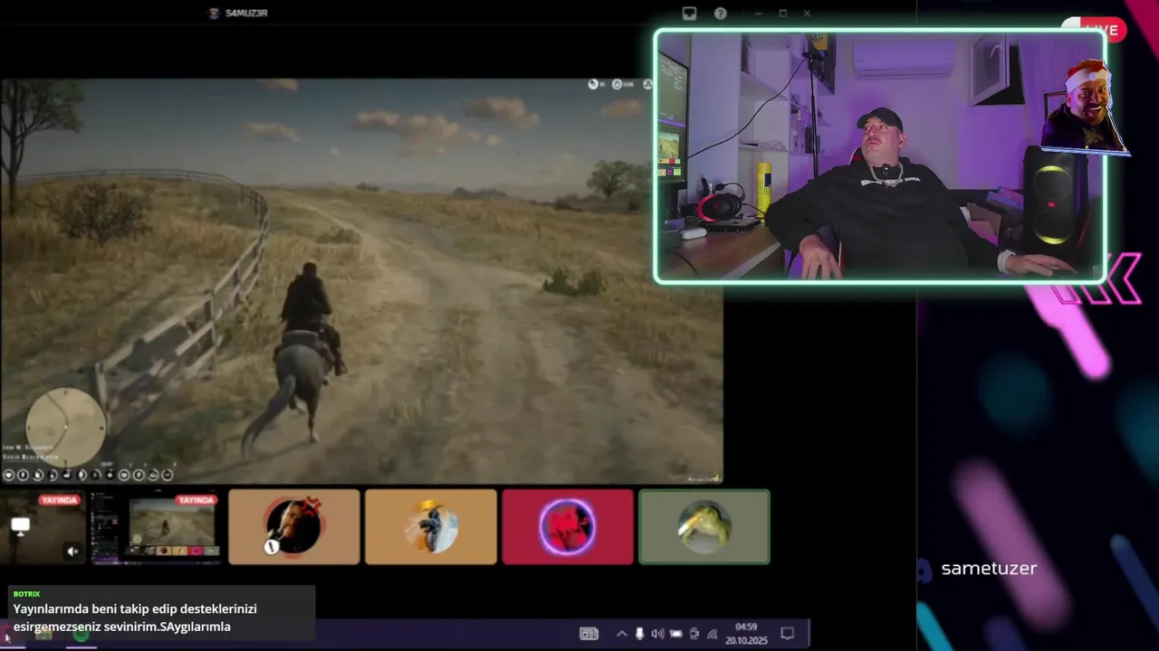
Task: Click the tray microphone icon
Action: [x=639, y=634]
